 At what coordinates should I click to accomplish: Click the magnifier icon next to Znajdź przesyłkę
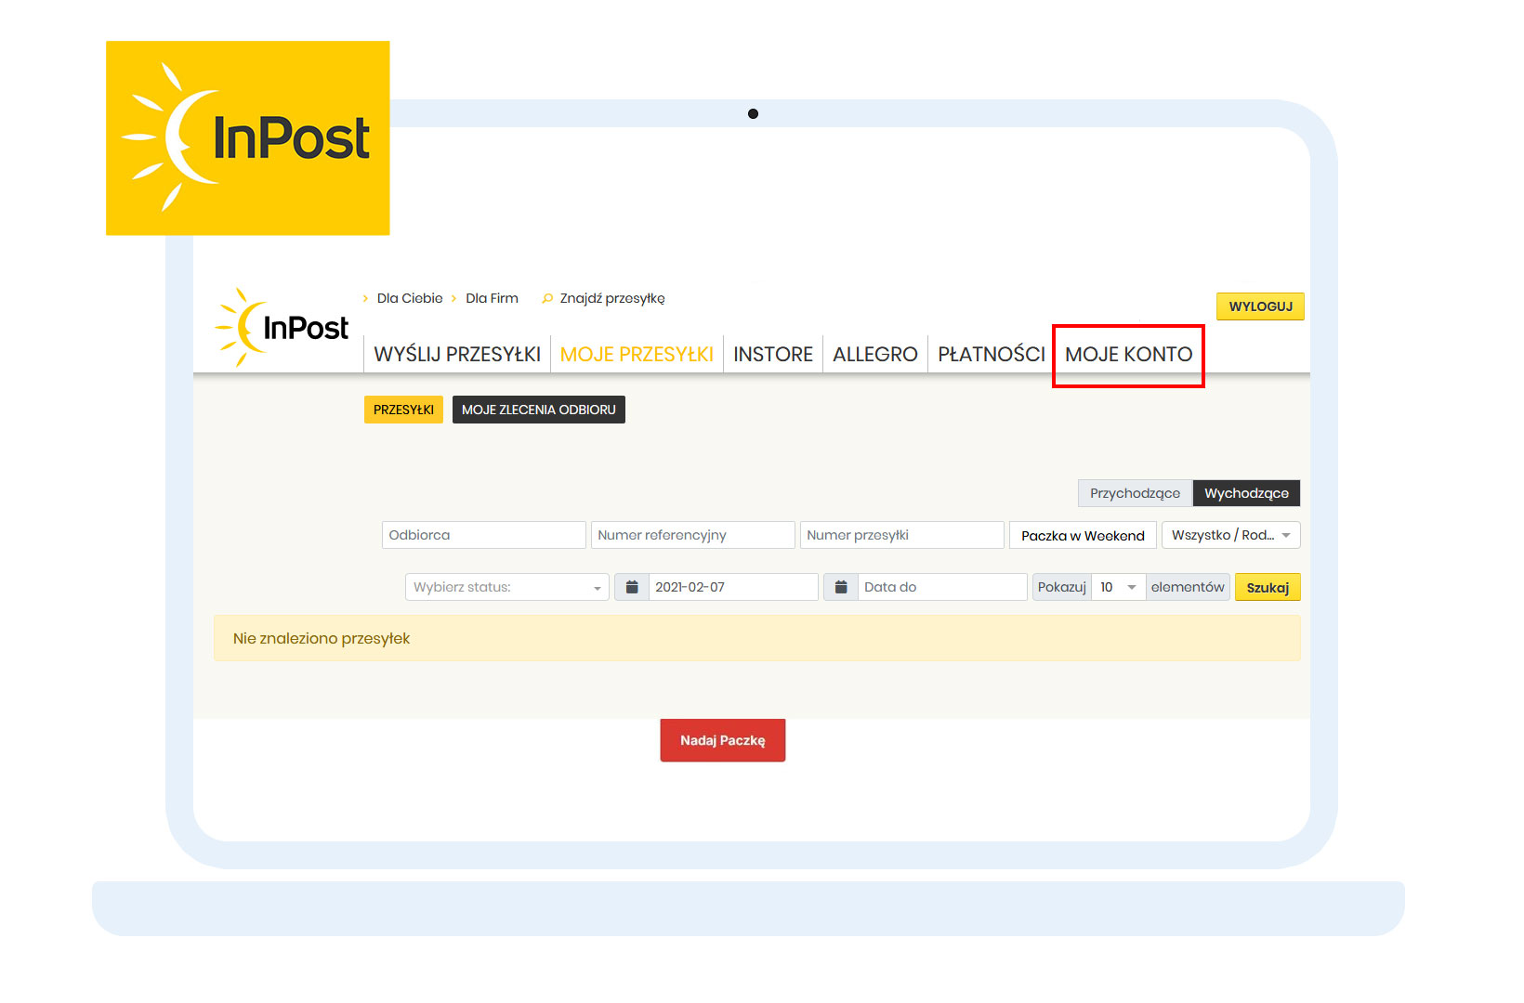point(547,298)
